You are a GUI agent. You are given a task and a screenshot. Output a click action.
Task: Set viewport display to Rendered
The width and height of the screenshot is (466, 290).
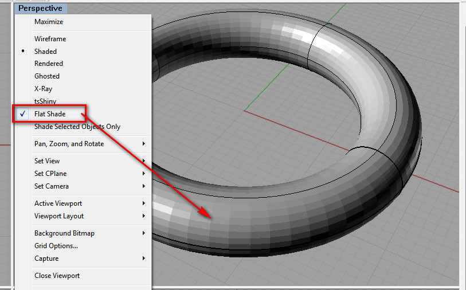49,64
